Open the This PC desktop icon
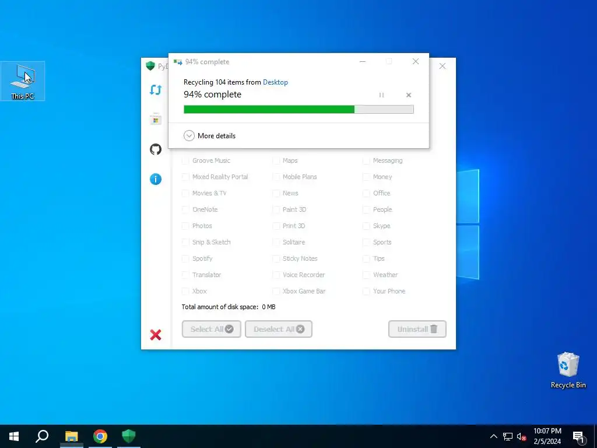Viewport: 597px width, 448px height. pos(23,81)
